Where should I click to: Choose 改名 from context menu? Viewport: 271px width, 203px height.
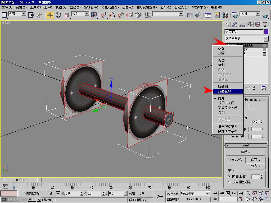[x=228, y=48]
